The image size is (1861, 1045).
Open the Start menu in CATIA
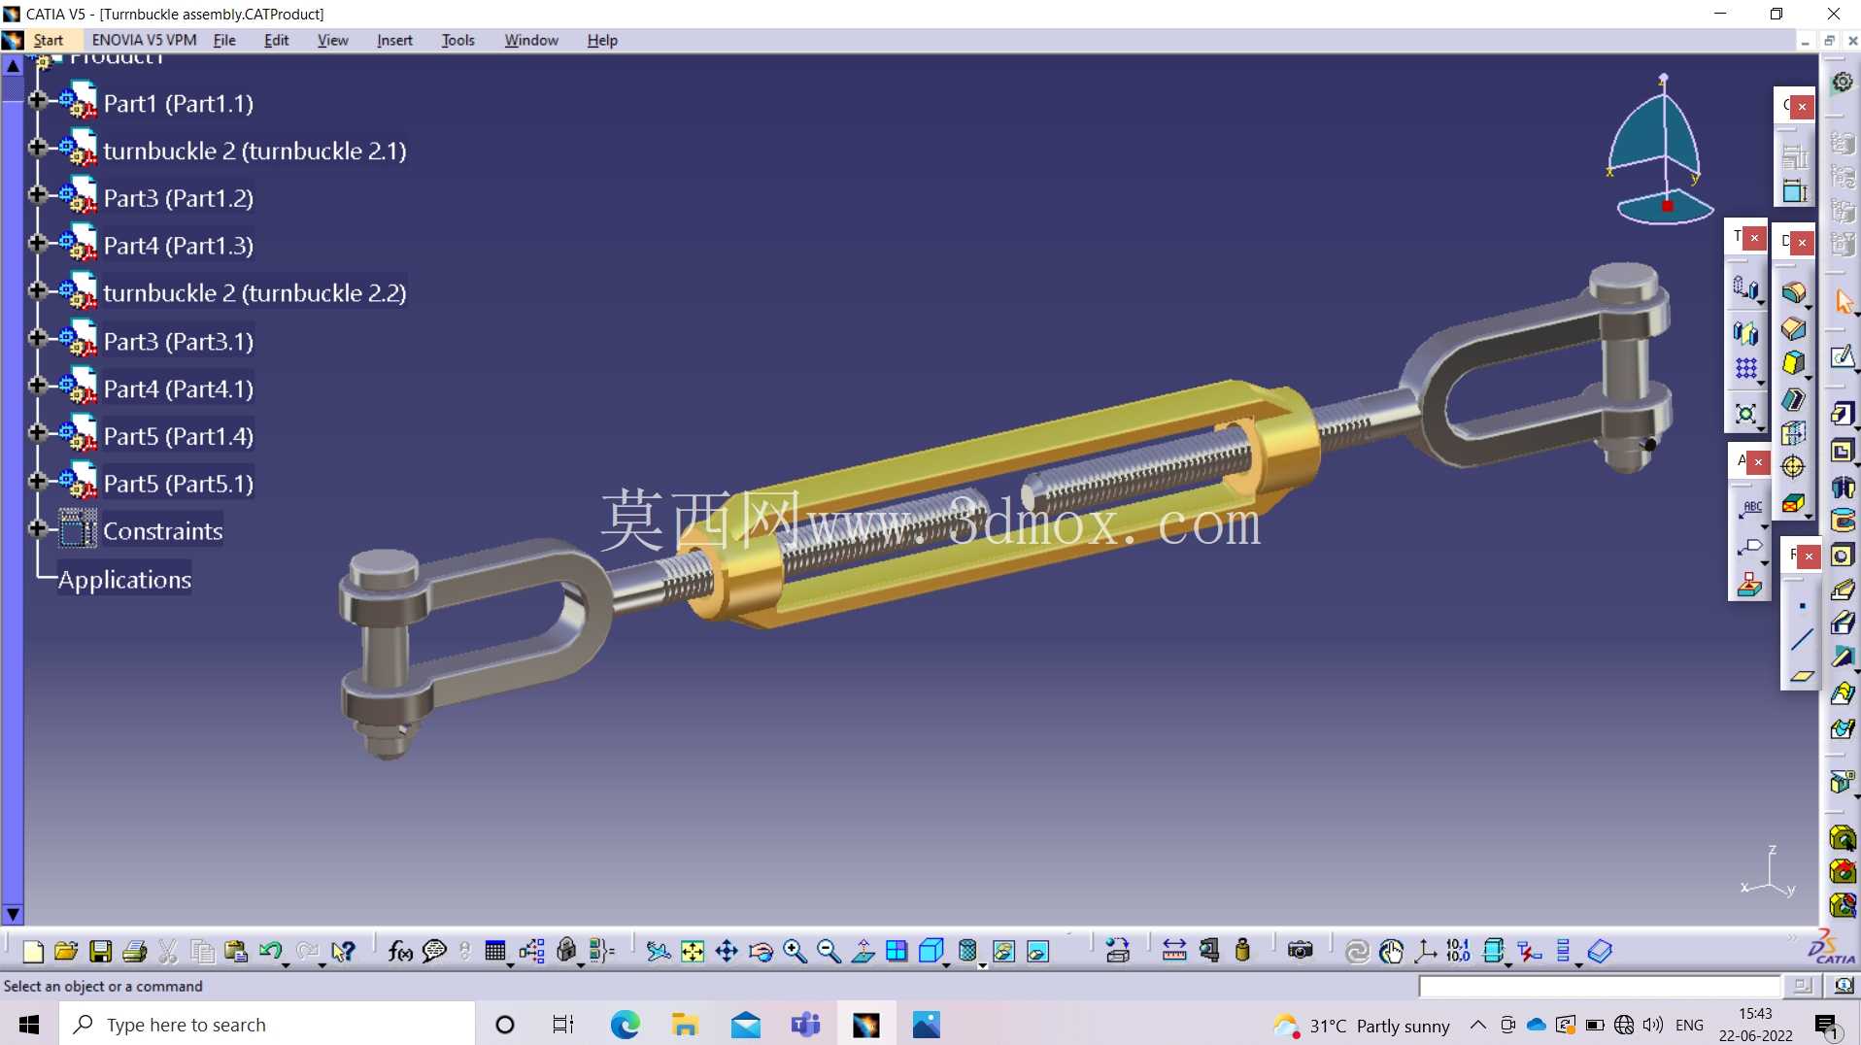[x=48, y=40]
